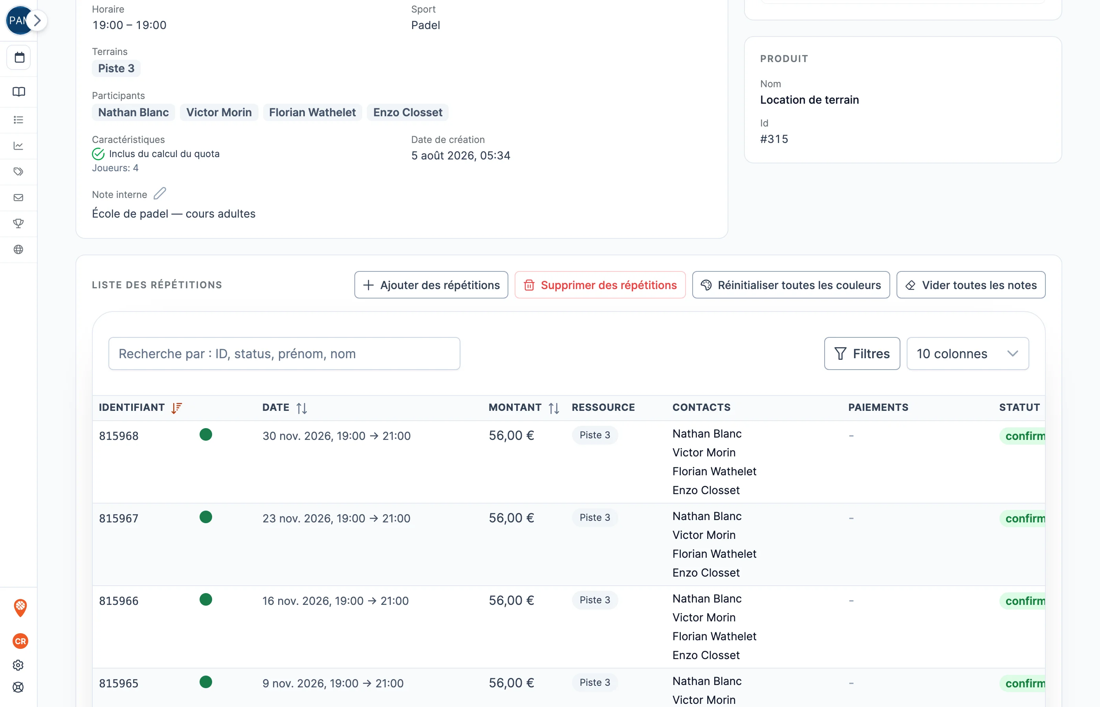Click the Piste 3 resource in row 815968
The height and width of the screenshot is (707, 1100).
[x=595, y=435]
